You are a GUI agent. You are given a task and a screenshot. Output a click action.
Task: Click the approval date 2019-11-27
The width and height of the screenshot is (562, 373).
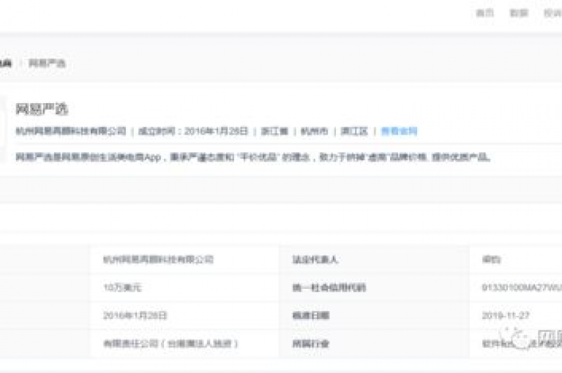pyautogui.click(x=506, y=315)
